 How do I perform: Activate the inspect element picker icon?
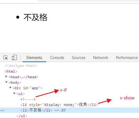[x=6, y=58]
